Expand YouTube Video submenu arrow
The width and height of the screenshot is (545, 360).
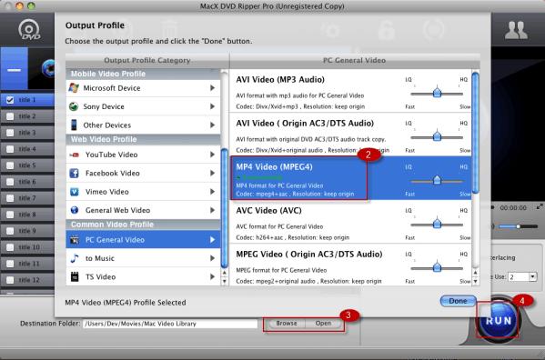point(212,155)
